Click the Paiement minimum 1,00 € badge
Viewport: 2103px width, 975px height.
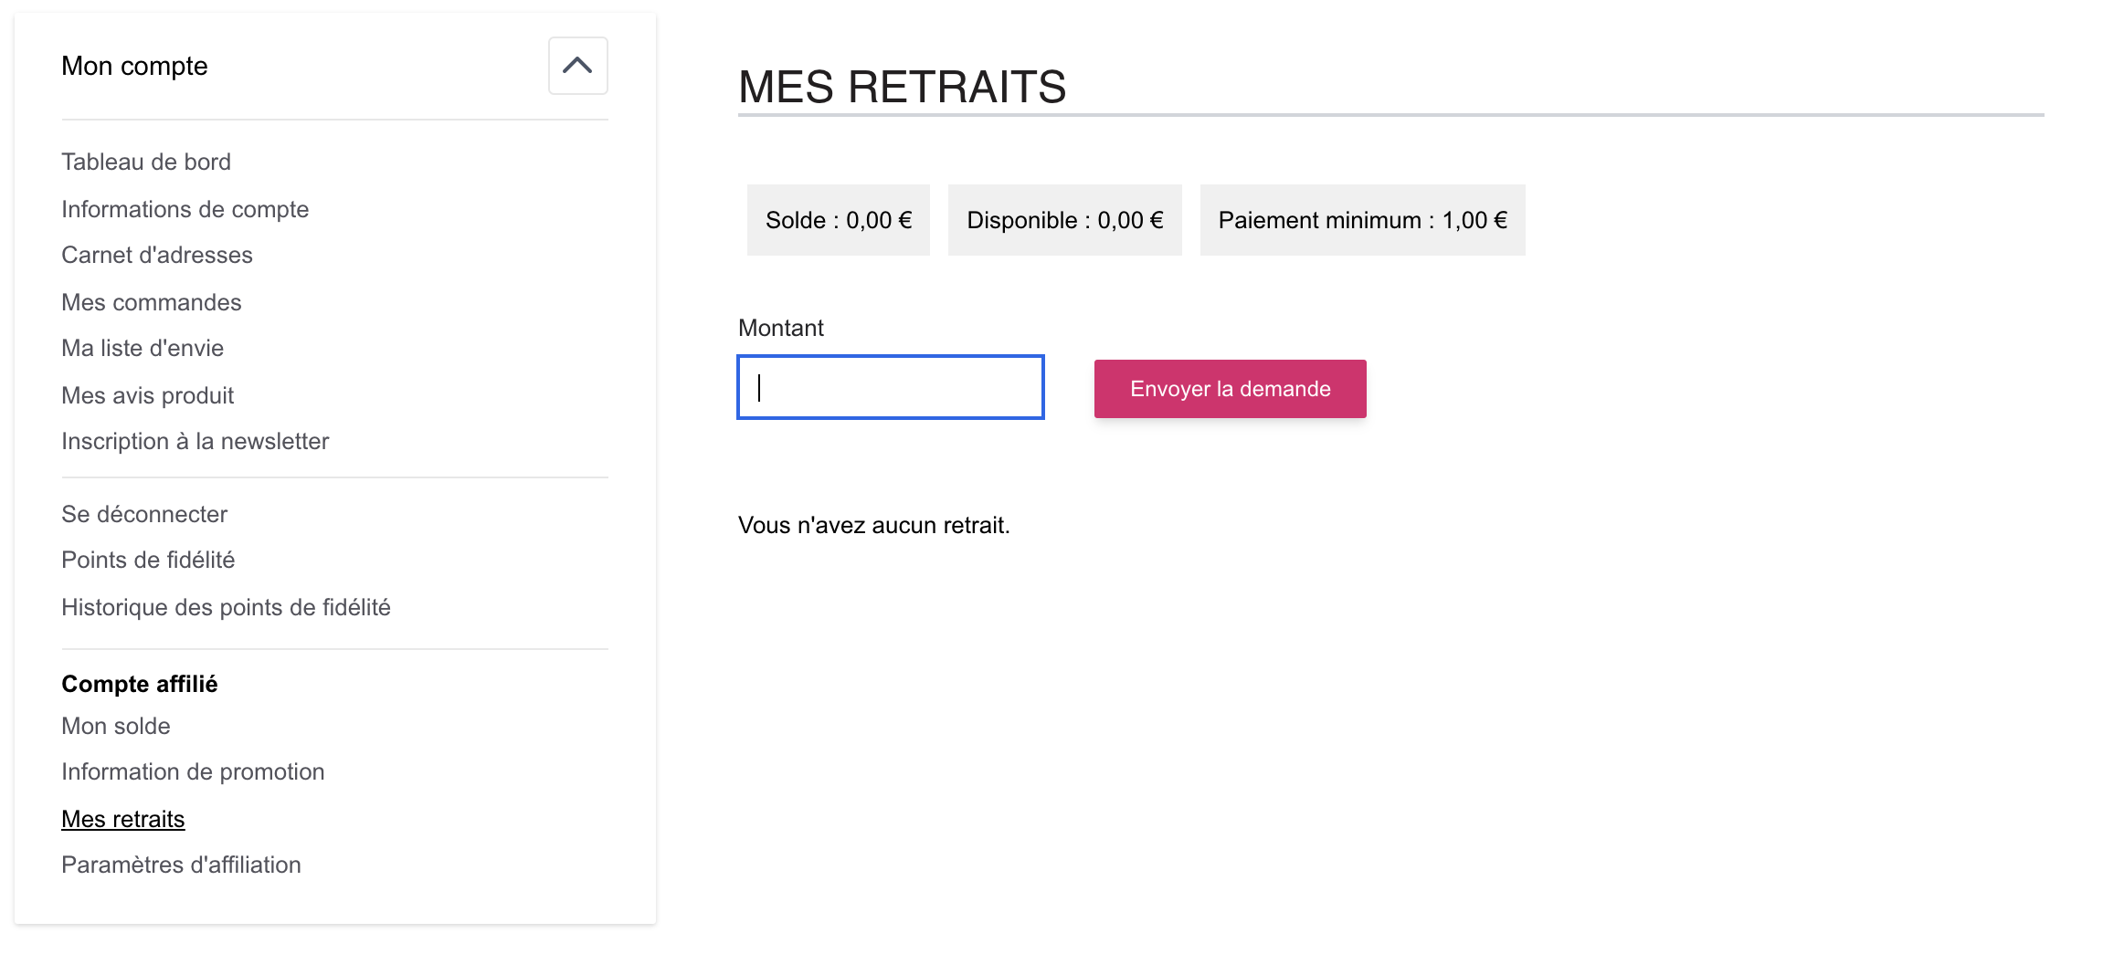click(x=1362, y=220)
